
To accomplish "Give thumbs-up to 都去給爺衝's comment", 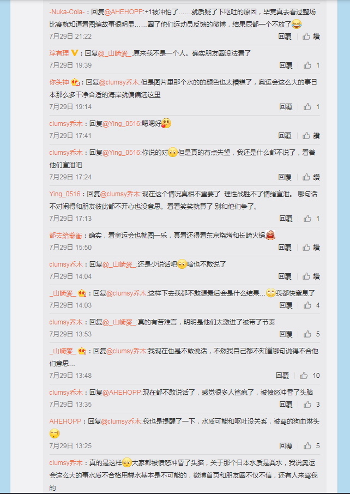I will [x=311, y=248].
